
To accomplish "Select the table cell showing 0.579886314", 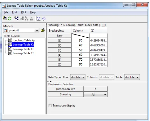I will [99, 60].
